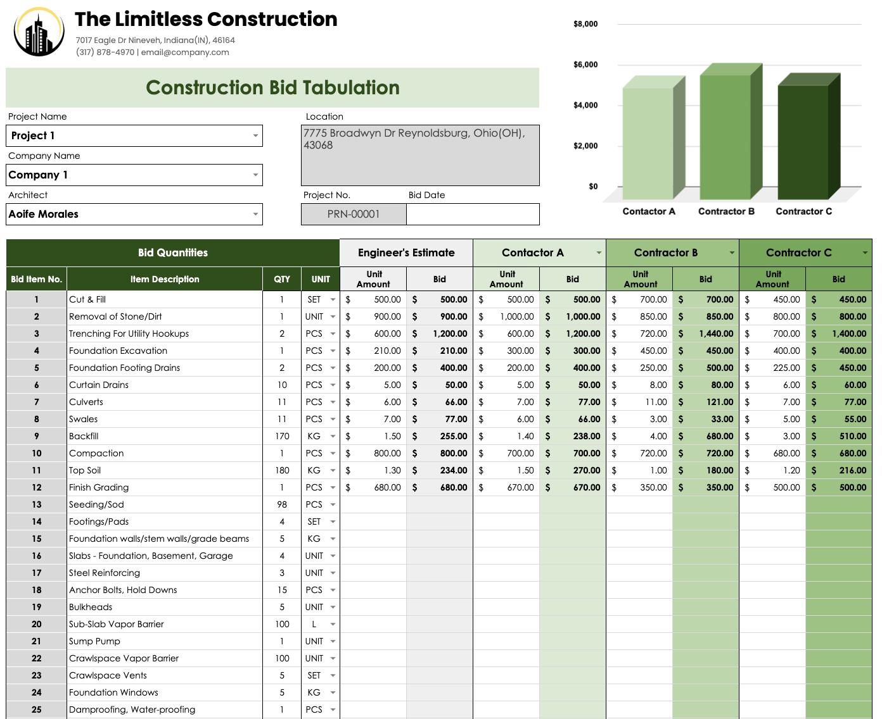The image size is (882, 719).
Task: Select the Bid Item No. column header
Action: tap(36, 279)
